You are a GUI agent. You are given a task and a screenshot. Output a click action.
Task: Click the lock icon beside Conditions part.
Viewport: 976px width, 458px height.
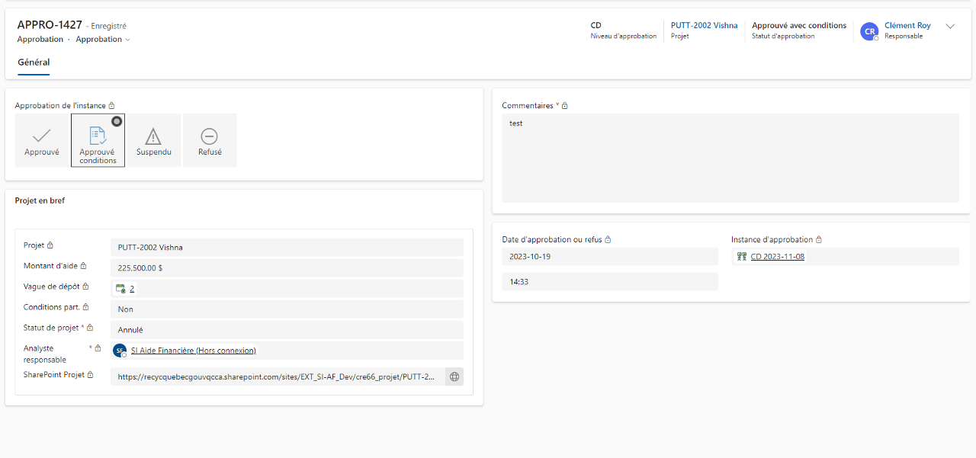tap(86, 307)
